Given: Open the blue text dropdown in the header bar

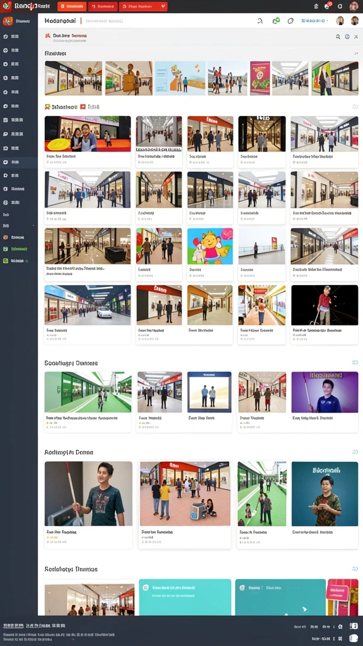Looking at the screenshot, I should pos(315,21).
